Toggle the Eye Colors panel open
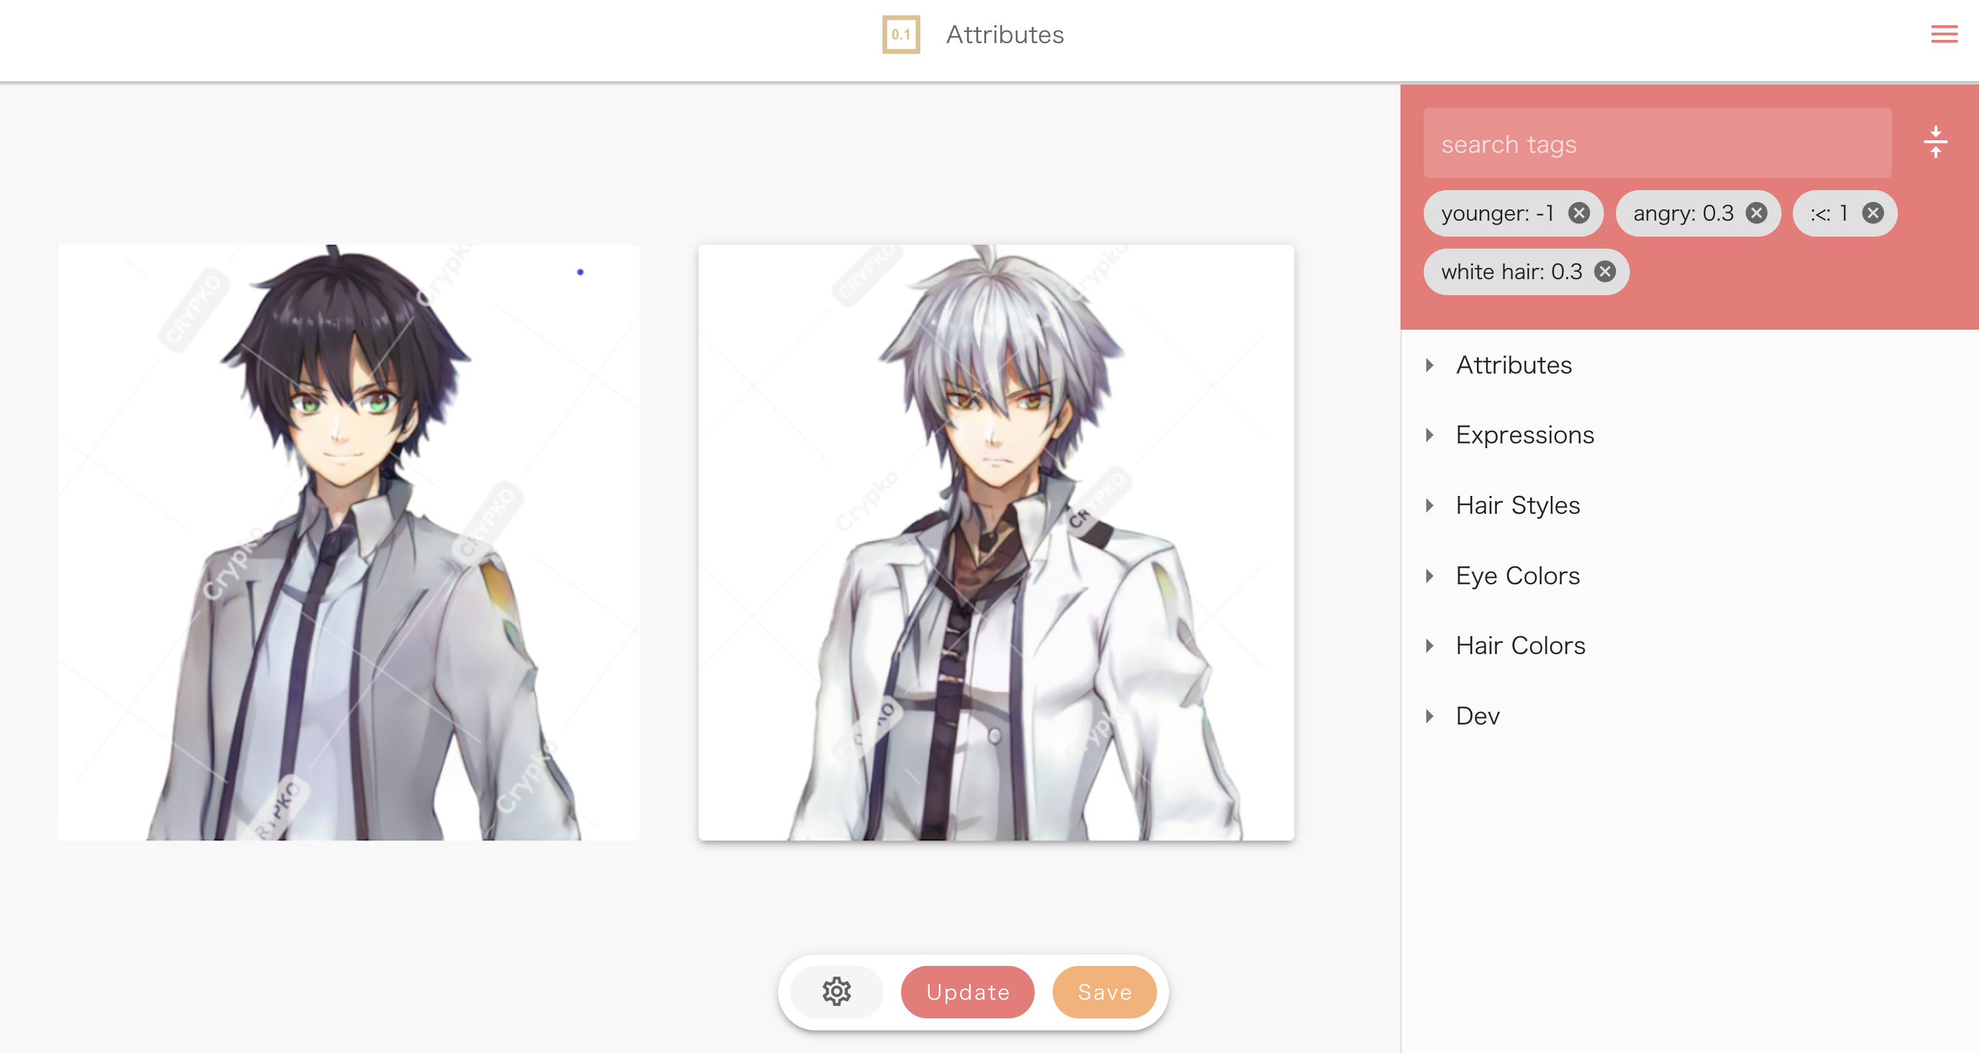The width and height of the screenshot is (1979, 1053). point(1517,574)
